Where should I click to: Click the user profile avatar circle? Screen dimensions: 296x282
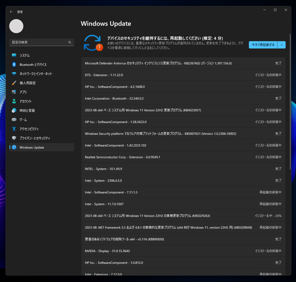click(16, 26)
